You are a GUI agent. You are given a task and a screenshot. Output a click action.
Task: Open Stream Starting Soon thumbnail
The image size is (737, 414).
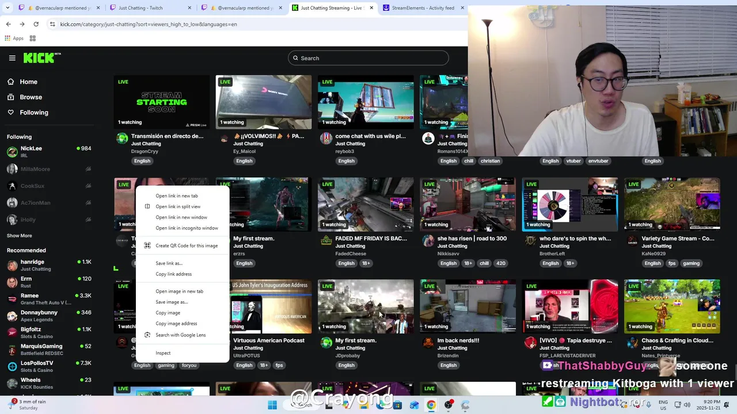162,102
